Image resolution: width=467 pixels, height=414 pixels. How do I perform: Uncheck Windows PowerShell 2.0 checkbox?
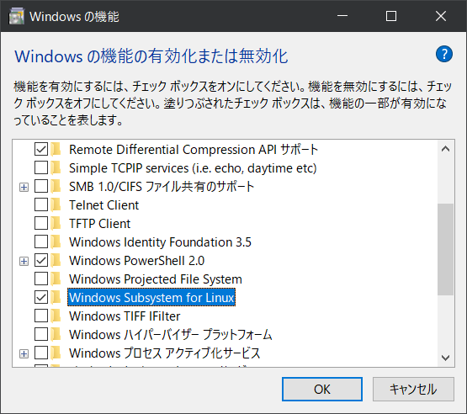point(41,260)
